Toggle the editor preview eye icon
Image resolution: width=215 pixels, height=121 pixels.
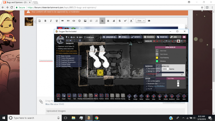pyautogui.click(x=149, y=21)
